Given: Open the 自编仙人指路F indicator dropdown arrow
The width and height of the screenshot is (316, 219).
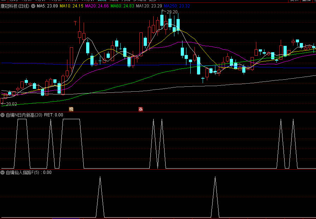Looking at the screenshot, I should click(x=3, y=172).
